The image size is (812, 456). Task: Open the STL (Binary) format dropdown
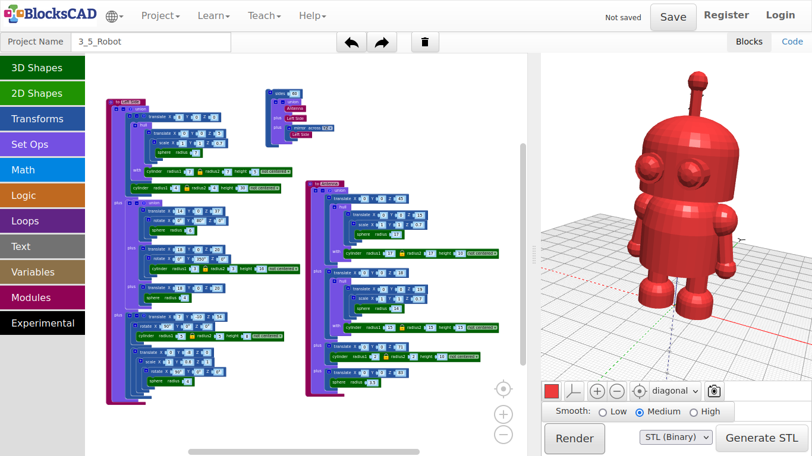point(676,438)
